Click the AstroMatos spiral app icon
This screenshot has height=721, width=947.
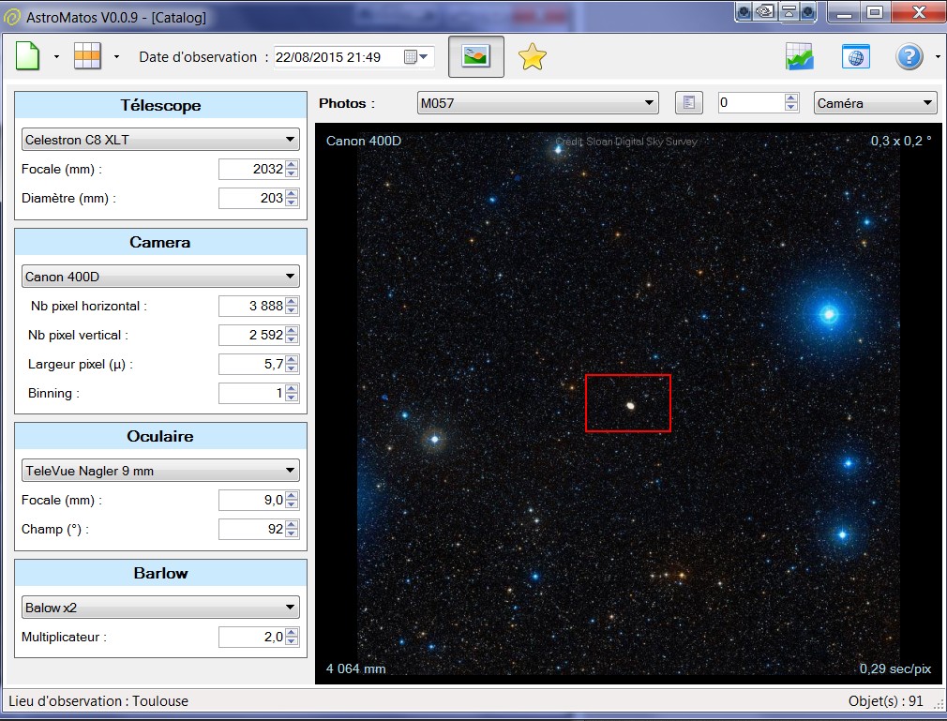(11, 17)
